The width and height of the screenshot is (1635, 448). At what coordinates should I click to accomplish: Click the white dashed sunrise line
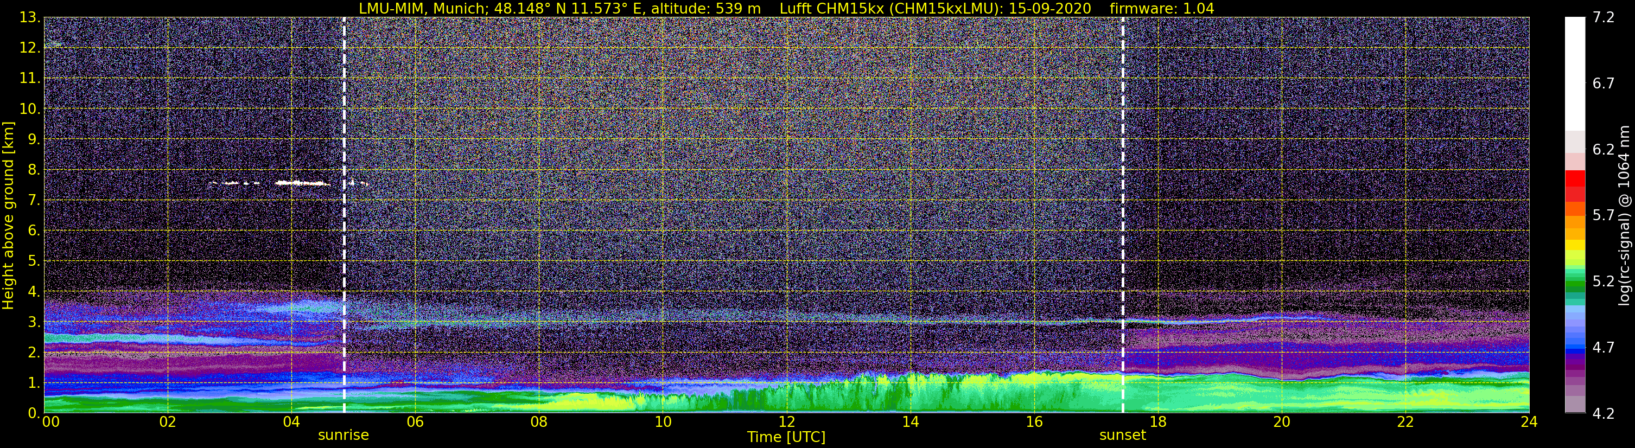click(344, 215)
